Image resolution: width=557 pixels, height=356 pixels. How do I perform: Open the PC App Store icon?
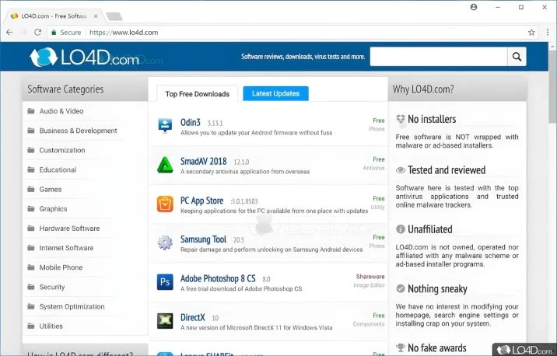(165, 204)
